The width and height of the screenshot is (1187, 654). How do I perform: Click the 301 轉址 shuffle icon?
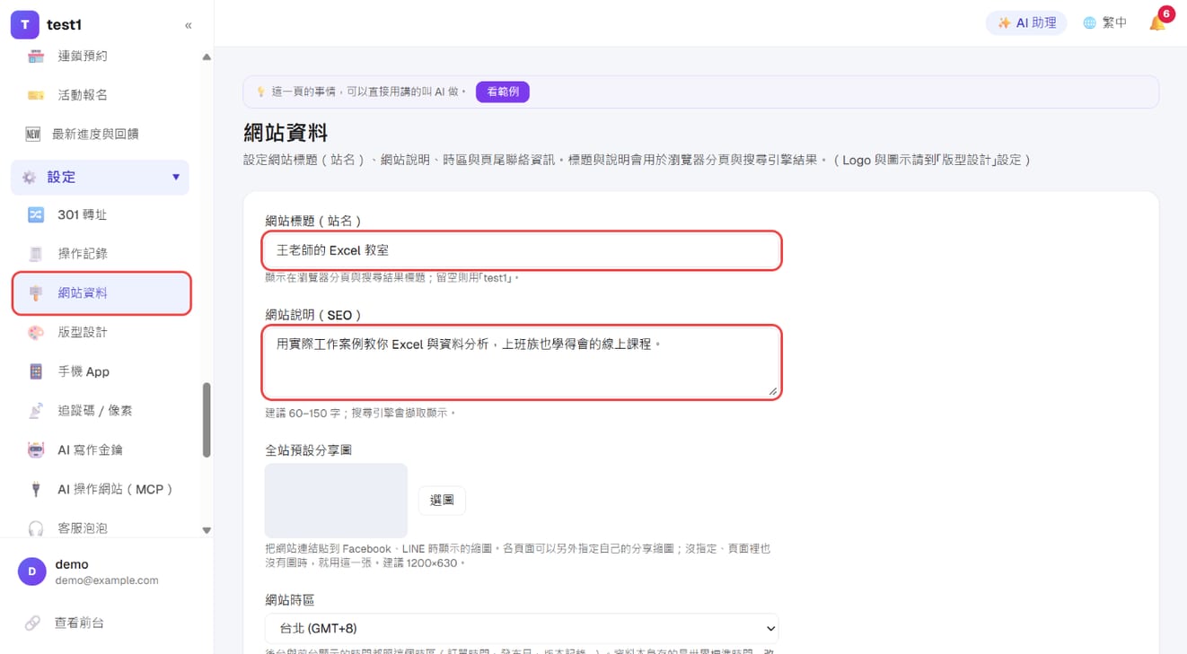coord(36,214)
